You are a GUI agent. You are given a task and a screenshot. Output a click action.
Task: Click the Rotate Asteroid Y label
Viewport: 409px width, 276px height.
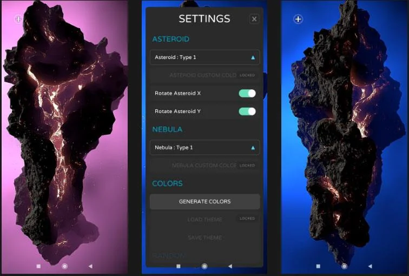[177, 111]
